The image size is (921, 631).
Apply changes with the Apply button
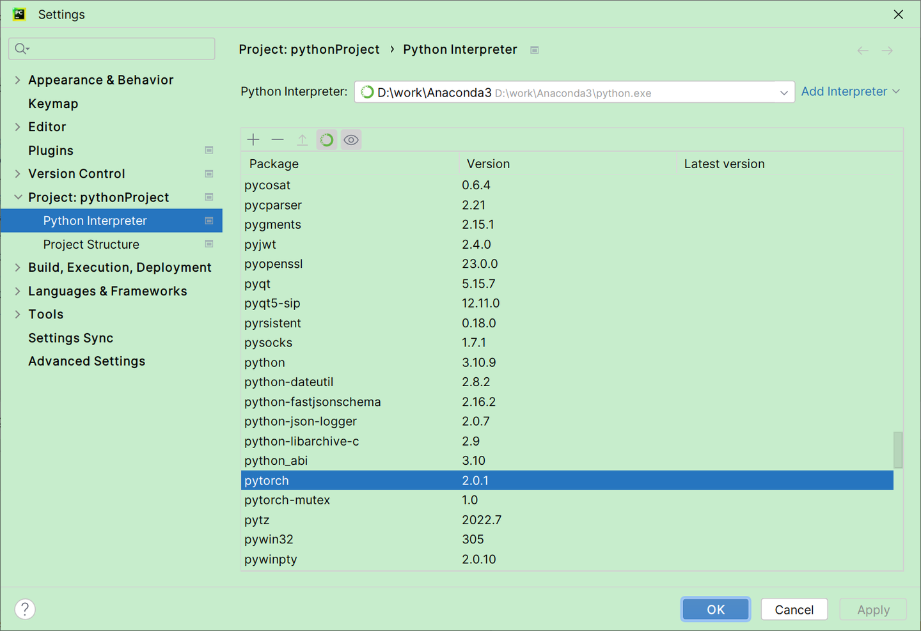(872, 609)
